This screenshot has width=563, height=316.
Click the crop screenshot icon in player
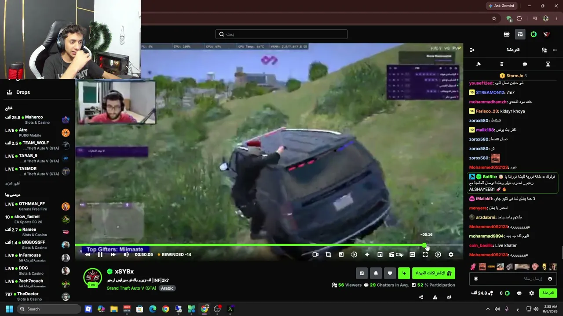328,255
